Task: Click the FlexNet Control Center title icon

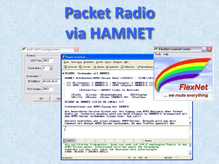Action: pos(156,49)
